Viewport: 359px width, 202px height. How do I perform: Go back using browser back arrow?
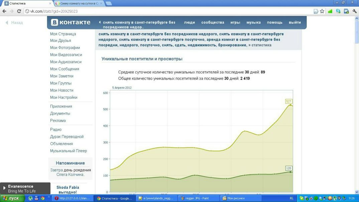point(4,11)
